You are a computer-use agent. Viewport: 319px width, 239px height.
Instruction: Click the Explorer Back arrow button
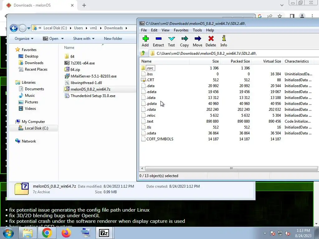tap(14, 28)
